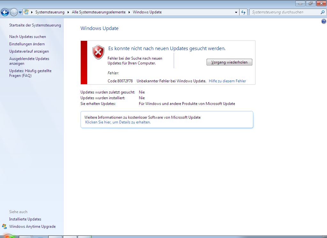Open Startseite der Systemsteuerung
Image resolution: width=327 pixels, height=238 pixels.
35,25
